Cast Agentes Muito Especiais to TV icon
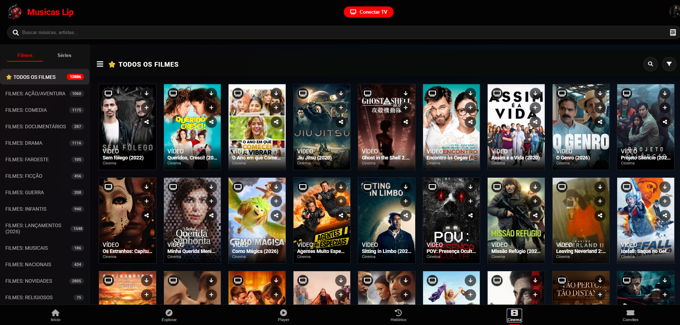The height and width of the screenshot is (325, 680). [x=303, y=187]
